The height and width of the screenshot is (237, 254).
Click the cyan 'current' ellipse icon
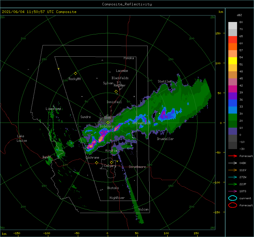click(233, 198)
